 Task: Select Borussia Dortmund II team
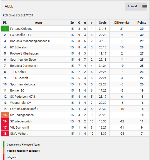[24, 66]
